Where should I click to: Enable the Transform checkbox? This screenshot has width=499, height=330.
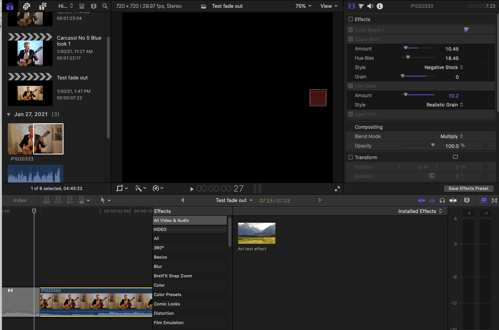point(351,157)
